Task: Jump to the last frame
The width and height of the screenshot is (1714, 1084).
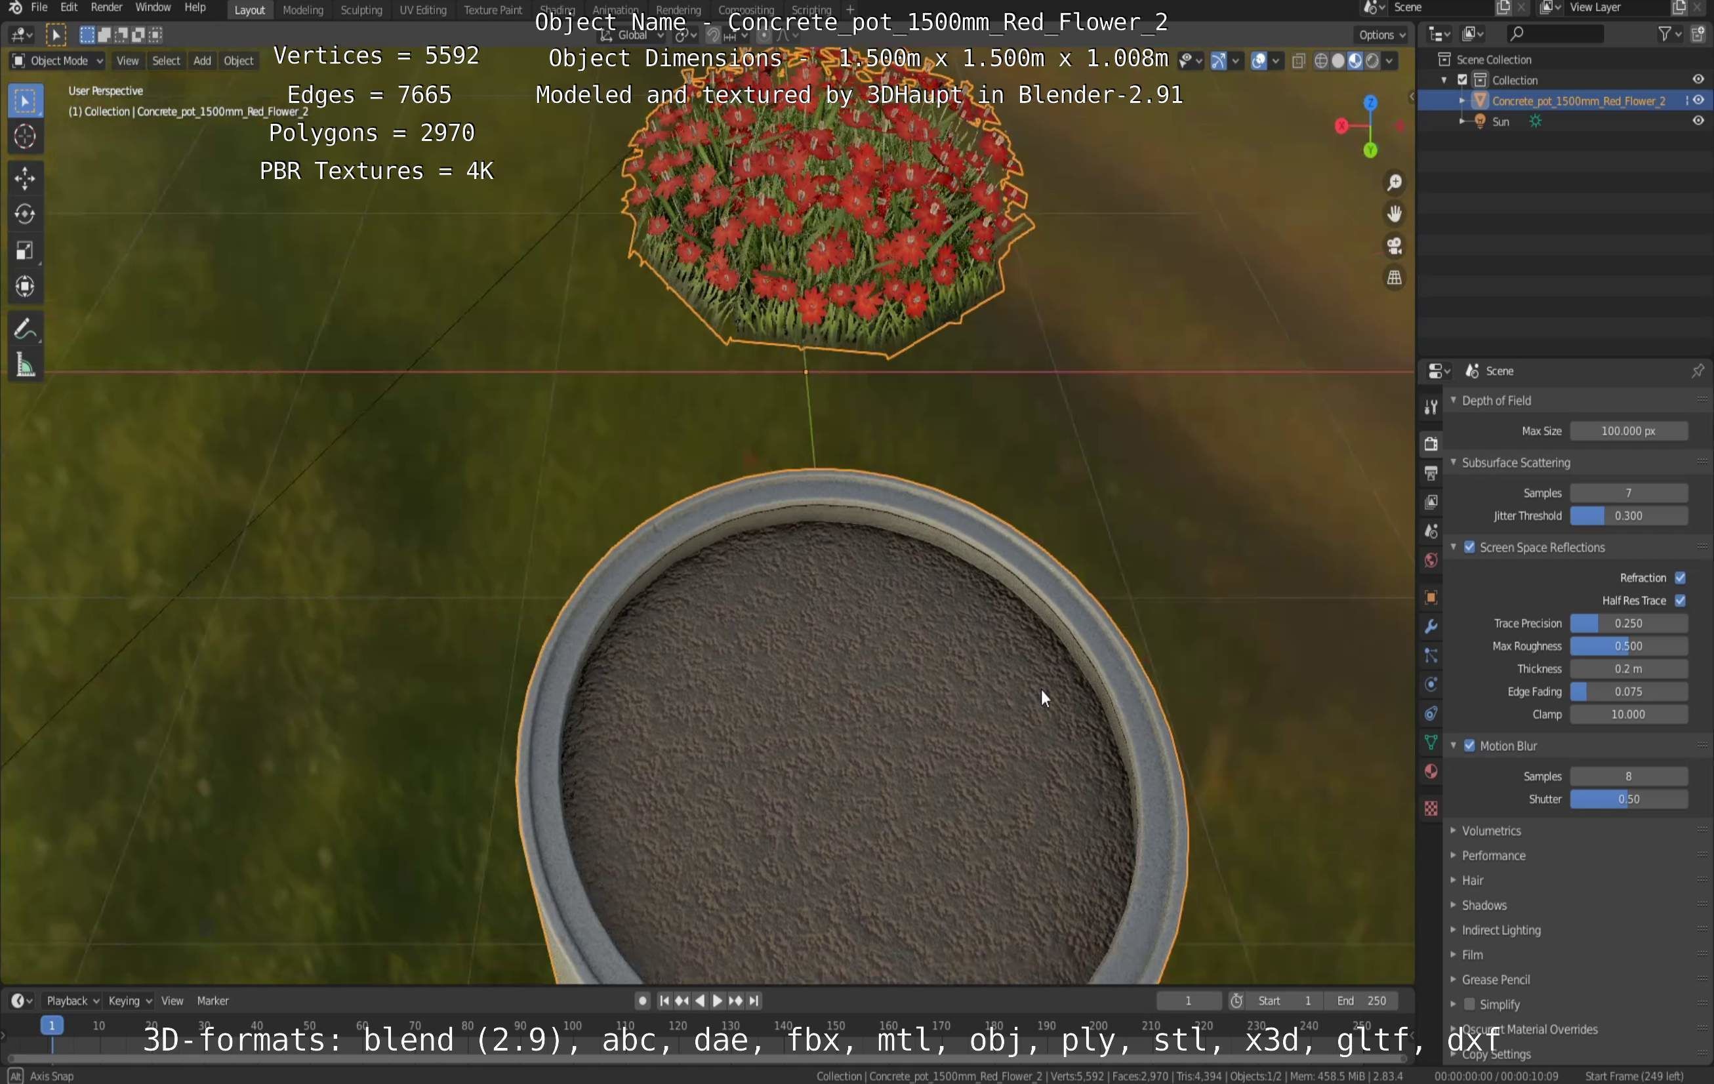Action: [x=754, y=1001]
